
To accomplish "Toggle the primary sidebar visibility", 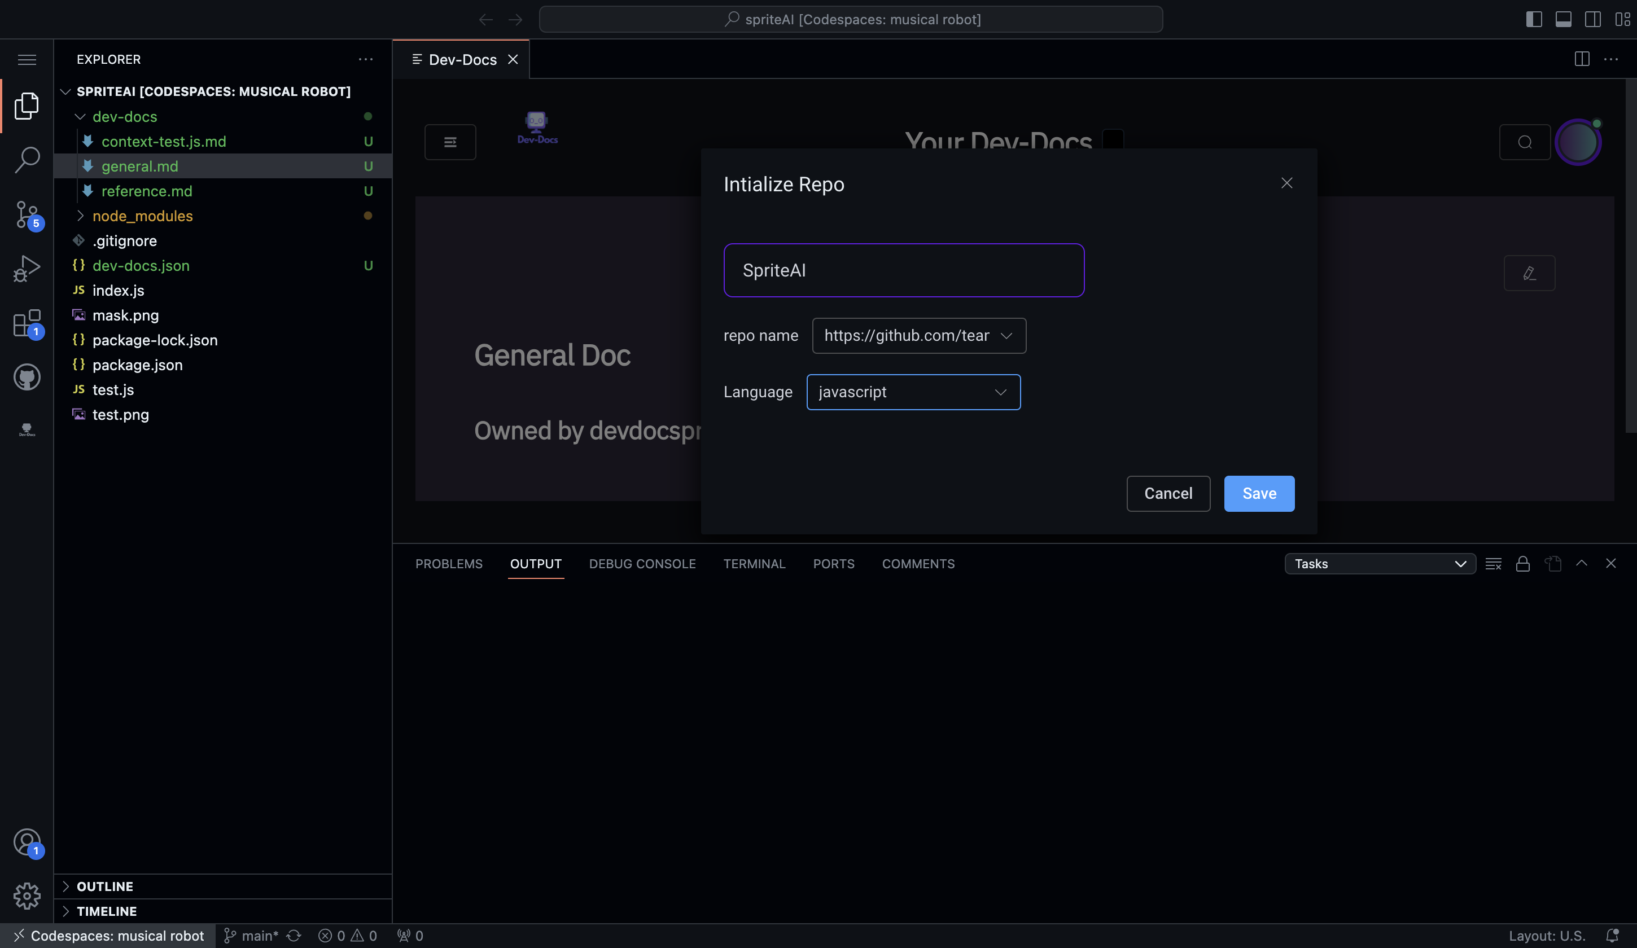I will tap(1533, 20).
